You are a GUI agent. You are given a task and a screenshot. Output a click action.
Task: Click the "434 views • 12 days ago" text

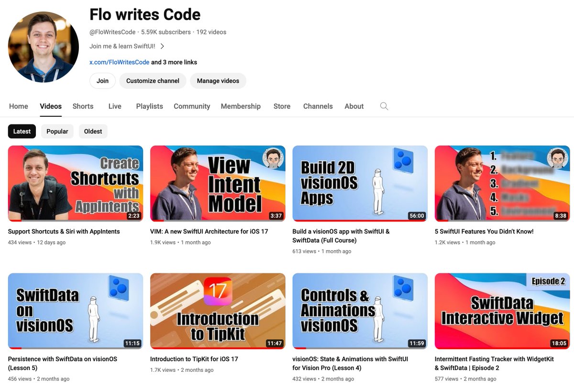pyautogui.click(x=37, y=243)
